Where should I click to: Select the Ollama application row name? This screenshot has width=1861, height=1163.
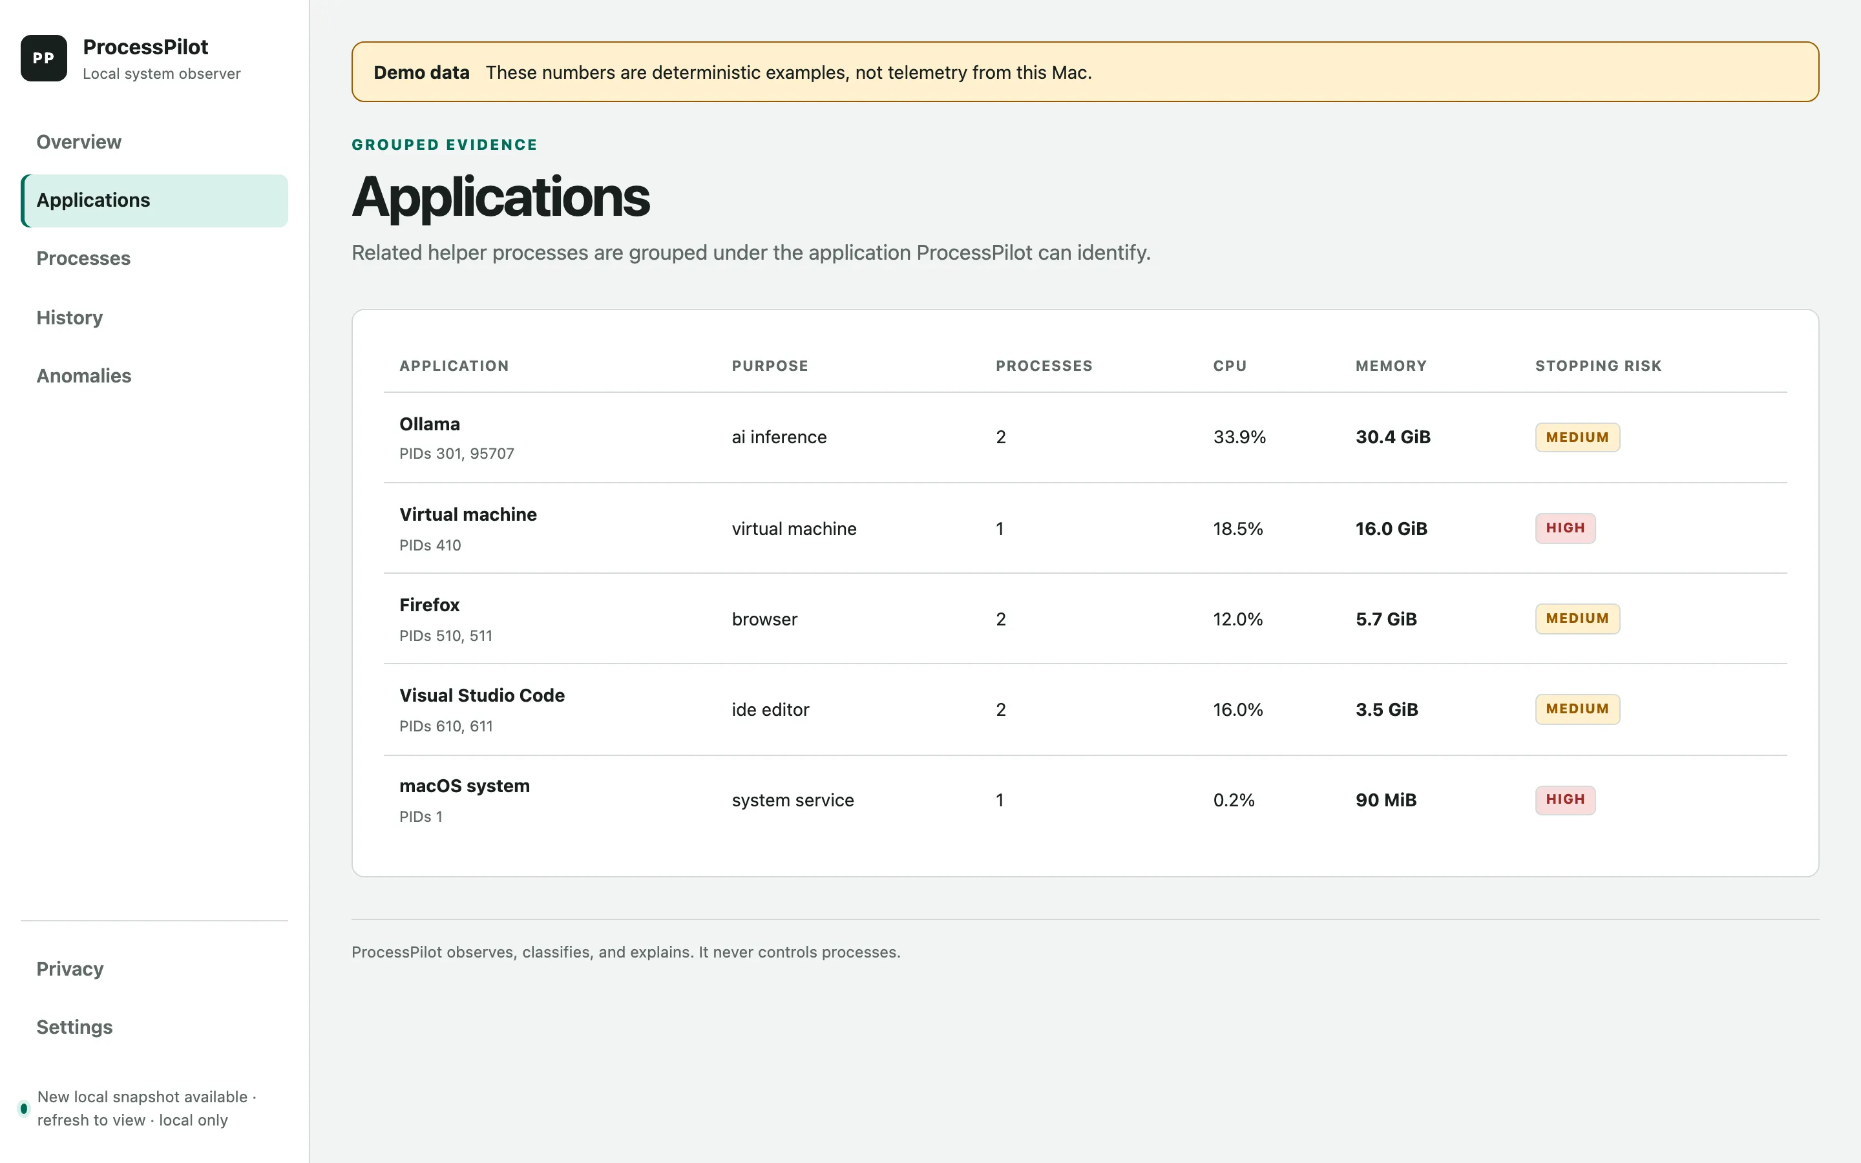tap(430, 424)
